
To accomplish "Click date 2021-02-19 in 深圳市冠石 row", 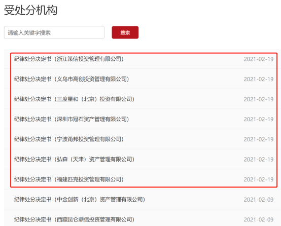I will click(x=259, y=119).
